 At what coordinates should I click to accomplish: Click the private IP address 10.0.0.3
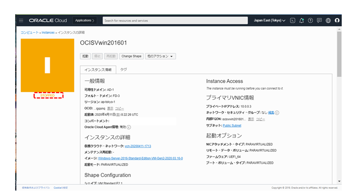[x=246, y=106]
